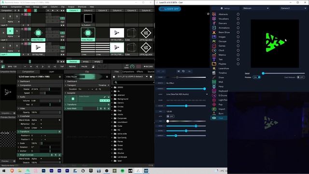Open the Games app icon in LaserOS
This screenshot has width=309, height=174.
click(x=214, y=46)
